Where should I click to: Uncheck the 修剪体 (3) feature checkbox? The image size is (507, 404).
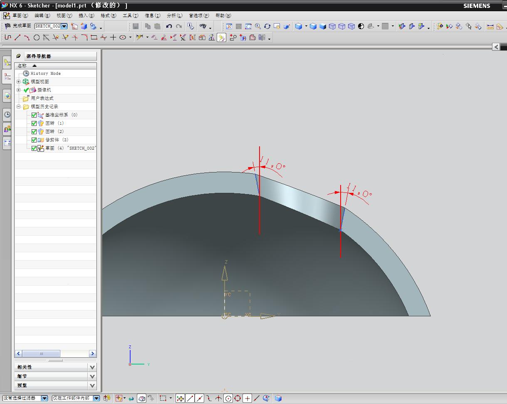click(x=34, y=140)
